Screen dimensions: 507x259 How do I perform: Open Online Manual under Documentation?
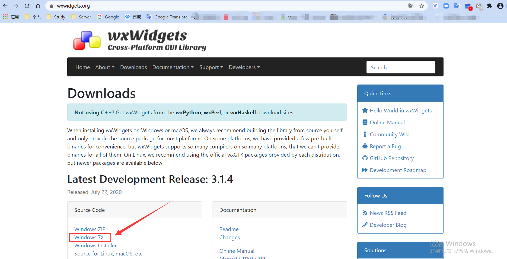[x=237, y=251]
